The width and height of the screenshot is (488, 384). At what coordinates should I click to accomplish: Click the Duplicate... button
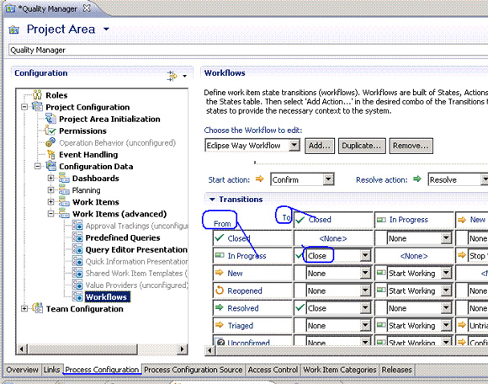[362, 146]
